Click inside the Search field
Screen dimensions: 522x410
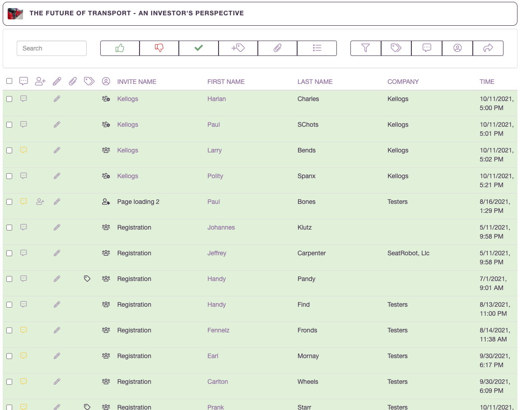(x=51, y=48)
